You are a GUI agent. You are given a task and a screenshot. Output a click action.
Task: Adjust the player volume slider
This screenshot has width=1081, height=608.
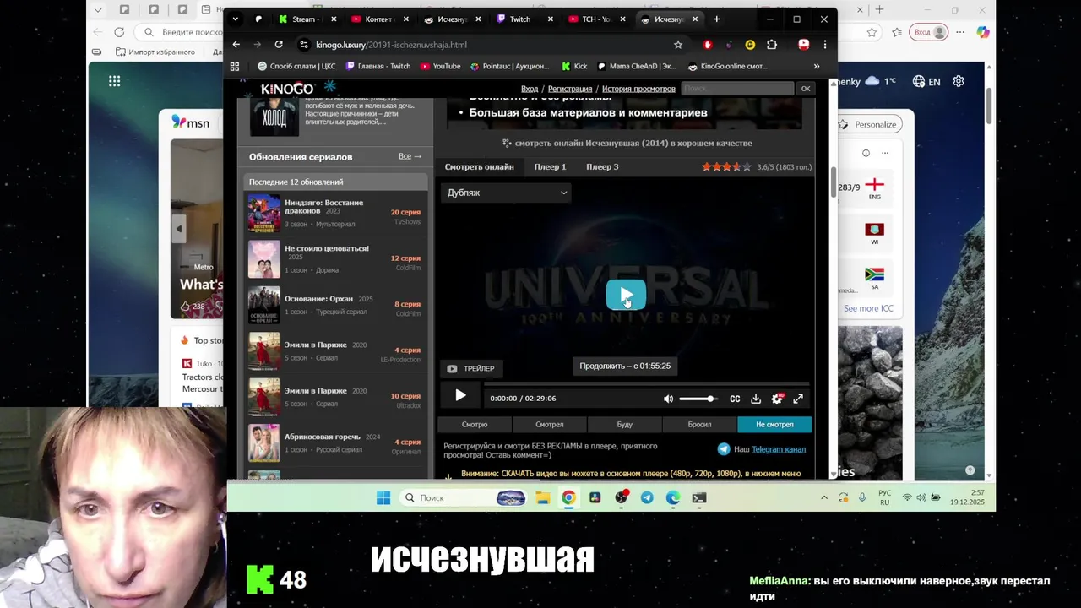coord(698,399)
